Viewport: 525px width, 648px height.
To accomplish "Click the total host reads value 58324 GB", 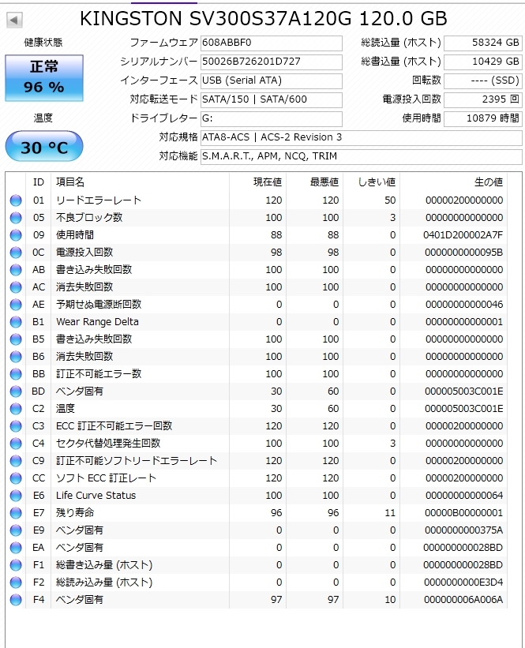I will 483,43.
